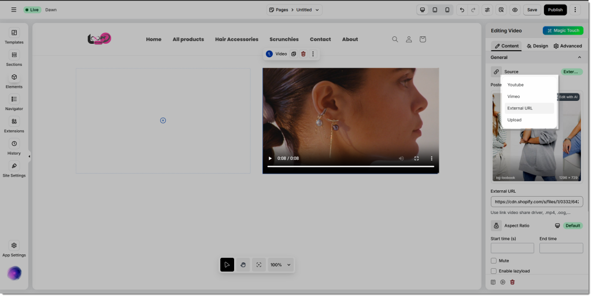Image resolution: width=592 pixels, height=297 pixels.
Task: Check Enable lazyload option
Action: (494, 271)
